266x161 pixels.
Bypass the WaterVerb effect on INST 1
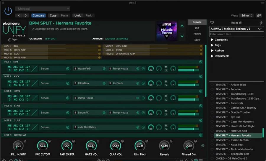75,68
